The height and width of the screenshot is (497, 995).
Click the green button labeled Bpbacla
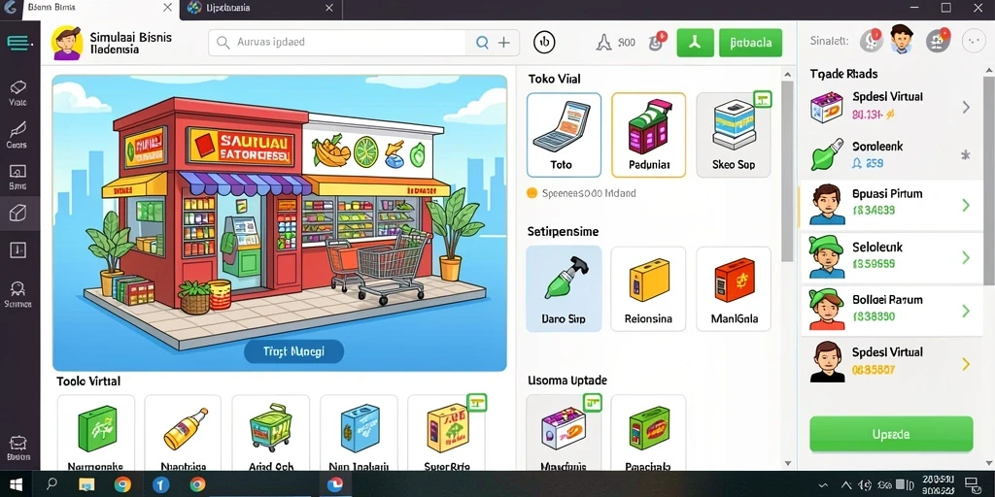(x=751, y=43)
